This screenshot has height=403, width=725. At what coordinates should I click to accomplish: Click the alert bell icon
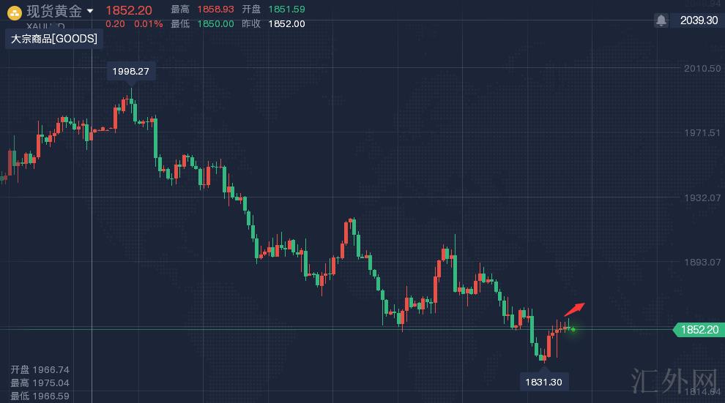click(x=661, y=20)
